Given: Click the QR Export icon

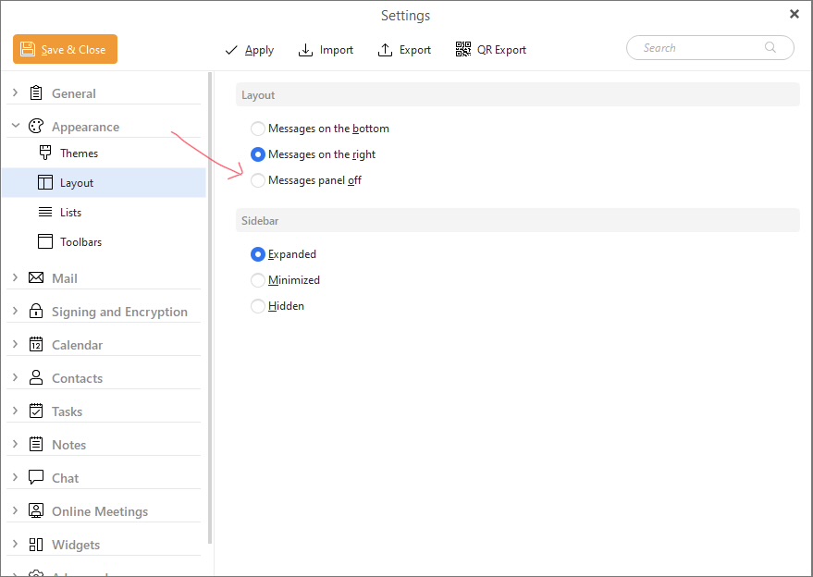Looking at the screenshot, I should tap(463, 50).
